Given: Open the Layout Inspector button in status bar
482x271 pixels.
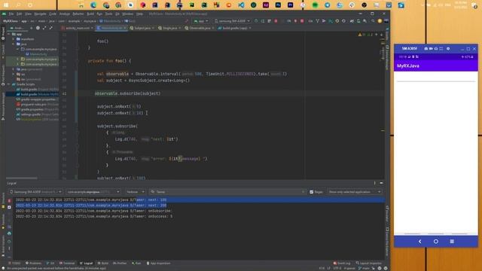Looking at the screenshot, I should pos(369,263).
